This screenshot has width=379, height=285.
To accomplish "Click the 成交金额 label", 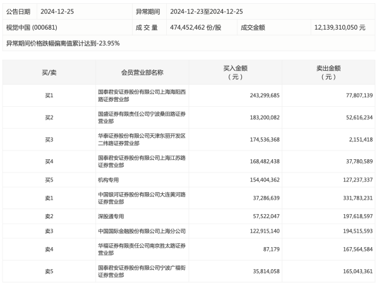I will click(253, 28).
